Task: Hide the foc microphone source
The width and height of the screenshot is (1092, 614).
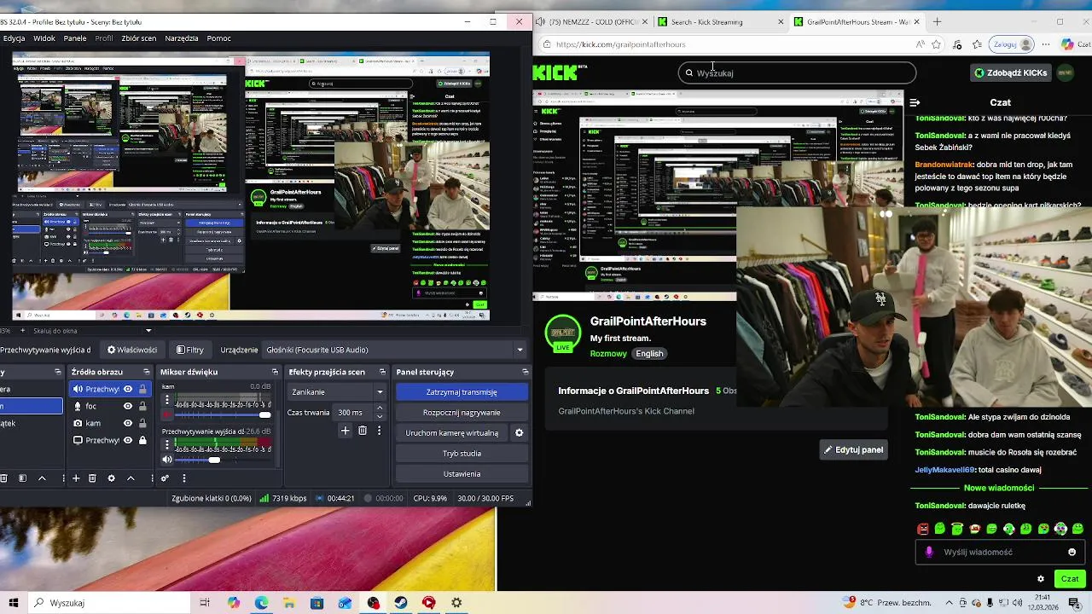Action: 128,406
